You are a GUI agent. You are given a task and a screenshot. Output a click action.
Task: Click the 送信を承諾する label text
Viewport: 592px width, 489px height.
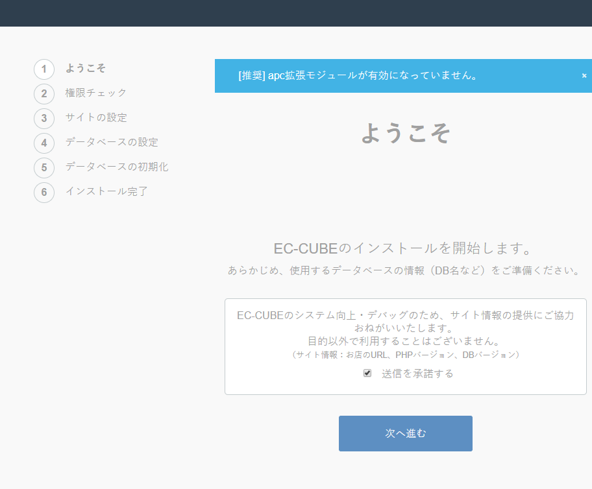(417, 374)
